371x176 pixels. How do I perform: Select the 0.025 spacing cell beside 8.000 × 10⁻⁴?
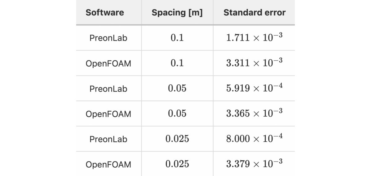(177, 139)
